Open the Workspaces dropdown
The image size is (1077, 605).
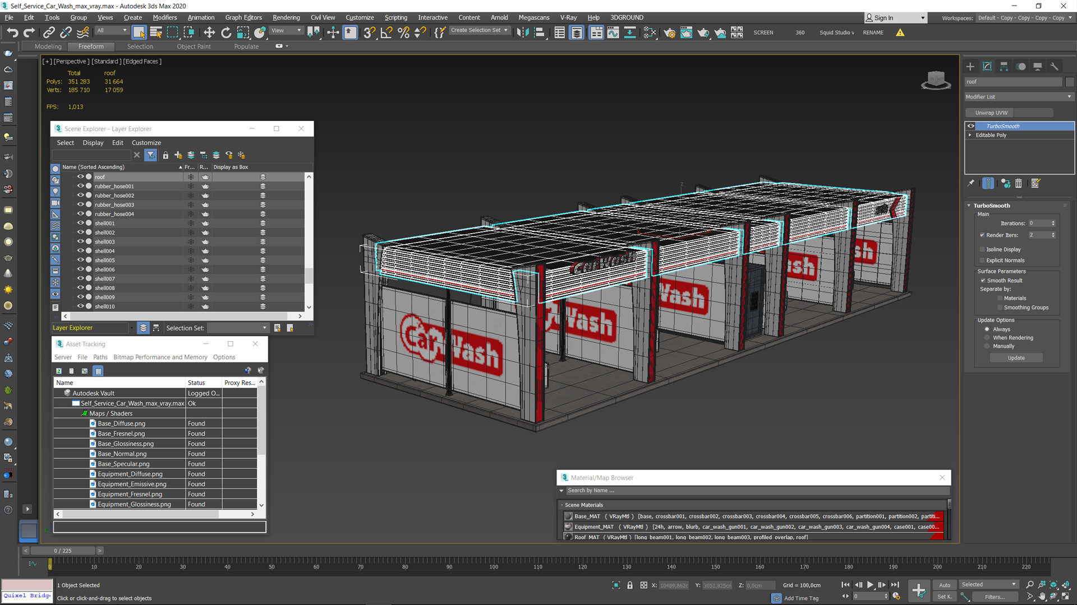pyautogui.click(x=1025, y=18)
